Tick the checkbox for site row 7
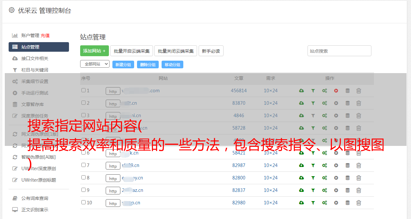 (x=83, y=165)
